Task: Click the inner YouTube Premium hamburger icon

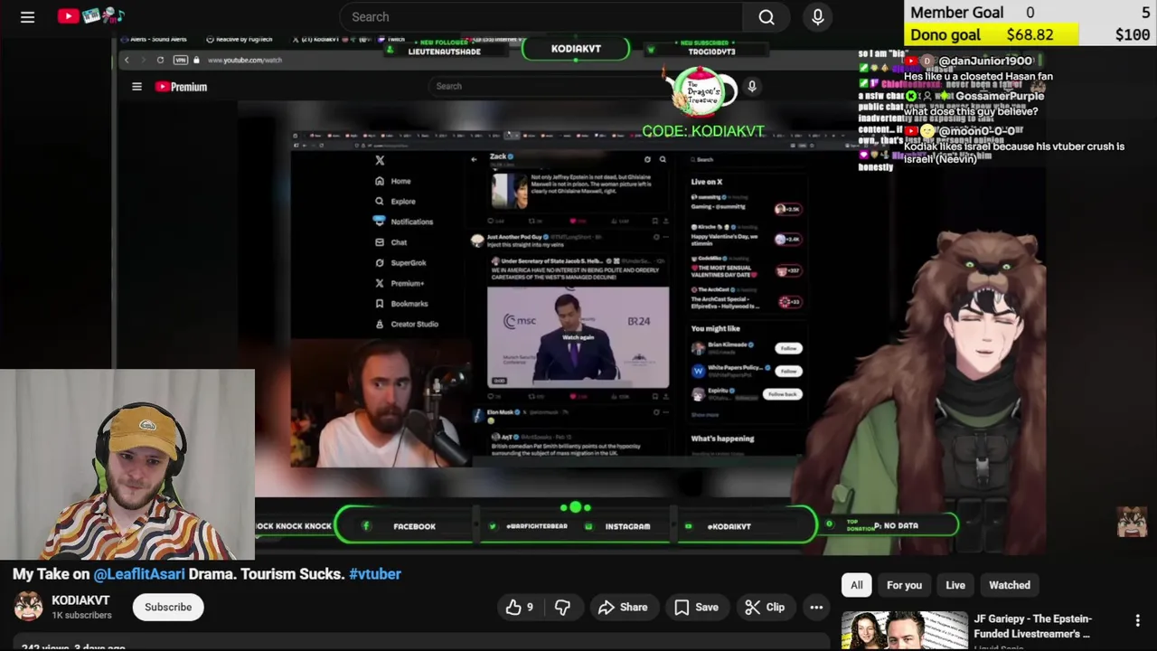Action: [x=136, y=87]
